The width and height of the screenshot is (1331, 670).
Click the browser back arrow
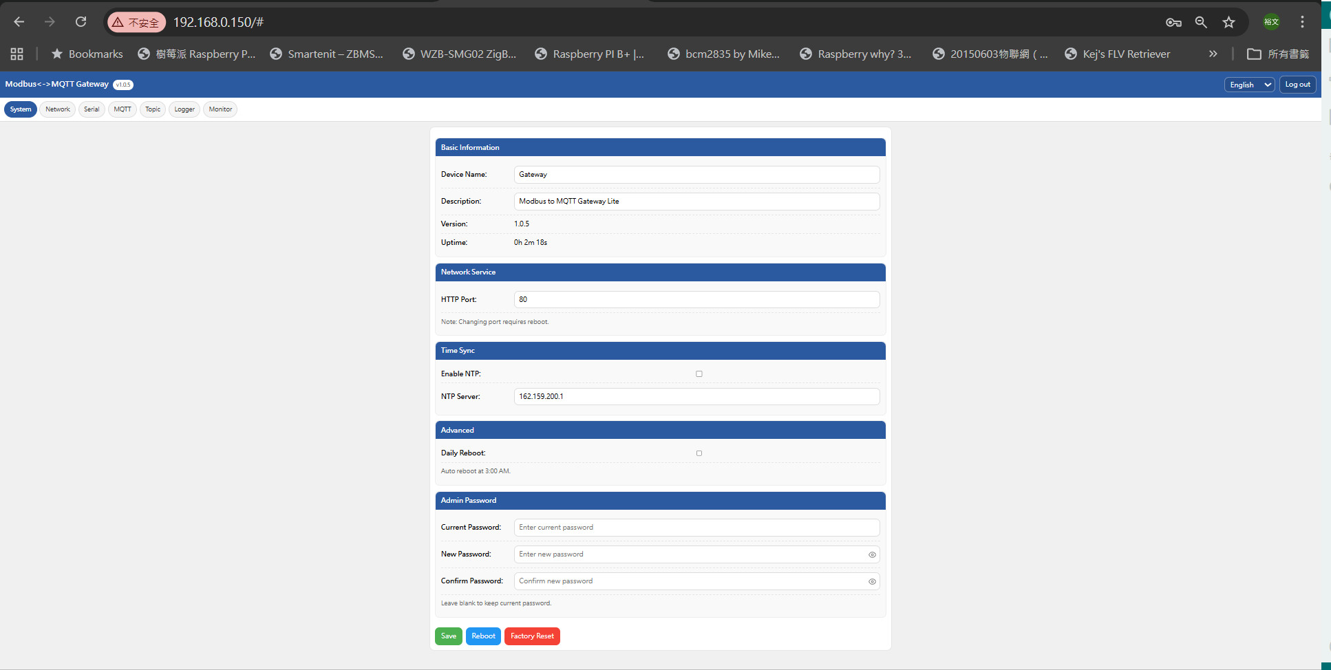tap(19, 22)
